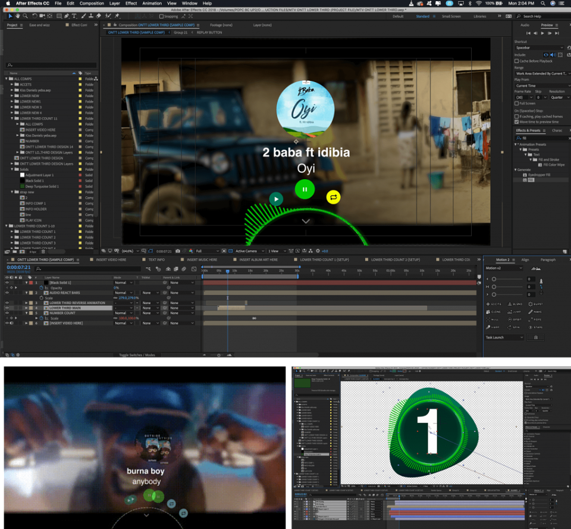Jump to last frame in Preview panel
Viewport: 571px width, 529px height.
point(557,33)
